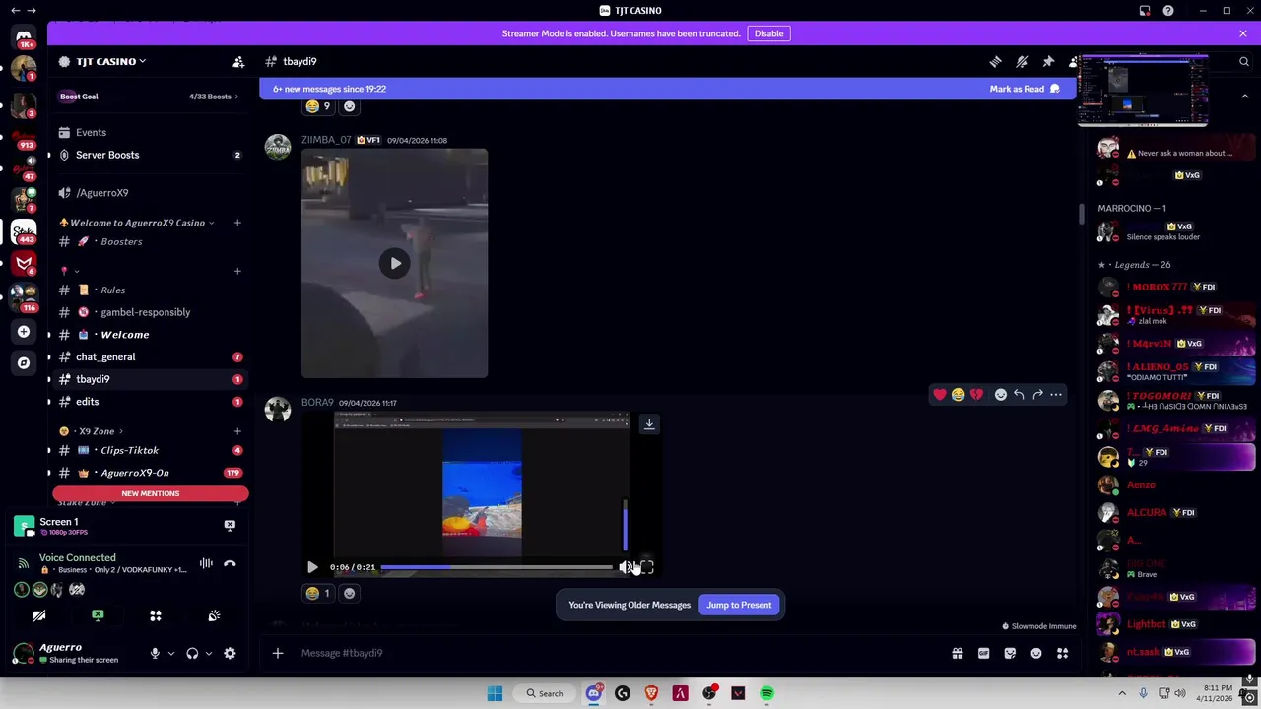Adjust the vertical volume slider on video
Screen dimensions: 1261x709
(x=625, y=525)
